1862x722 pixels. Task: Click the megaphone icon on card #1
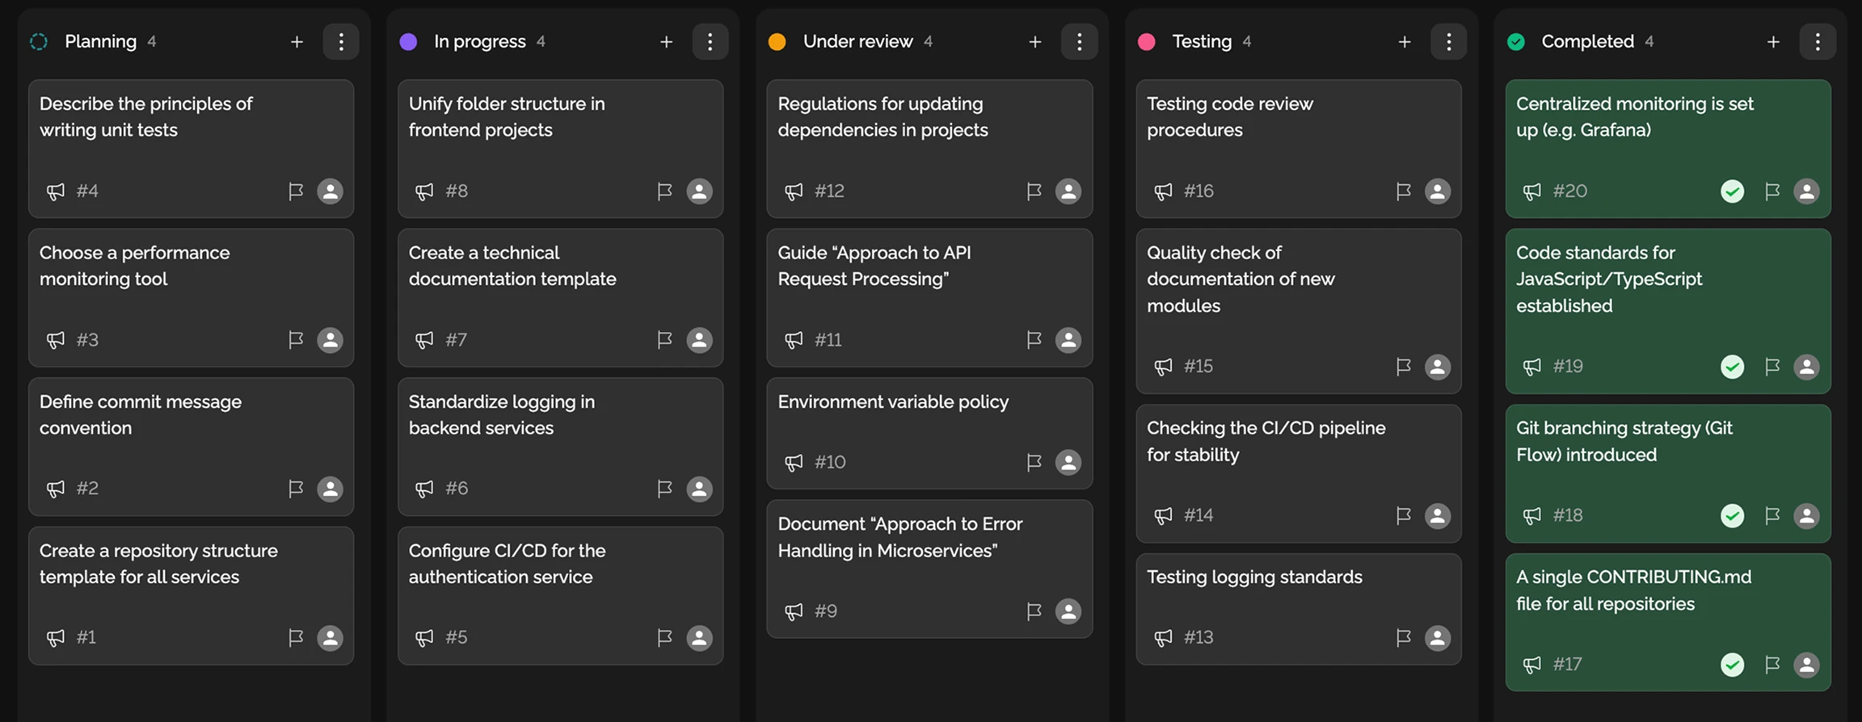pyautogui.click(x=55, y=638)
